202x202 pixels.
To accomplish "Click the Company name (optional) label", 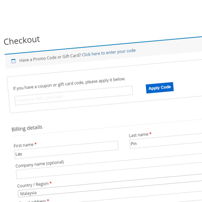I will [x=40, y=164].
